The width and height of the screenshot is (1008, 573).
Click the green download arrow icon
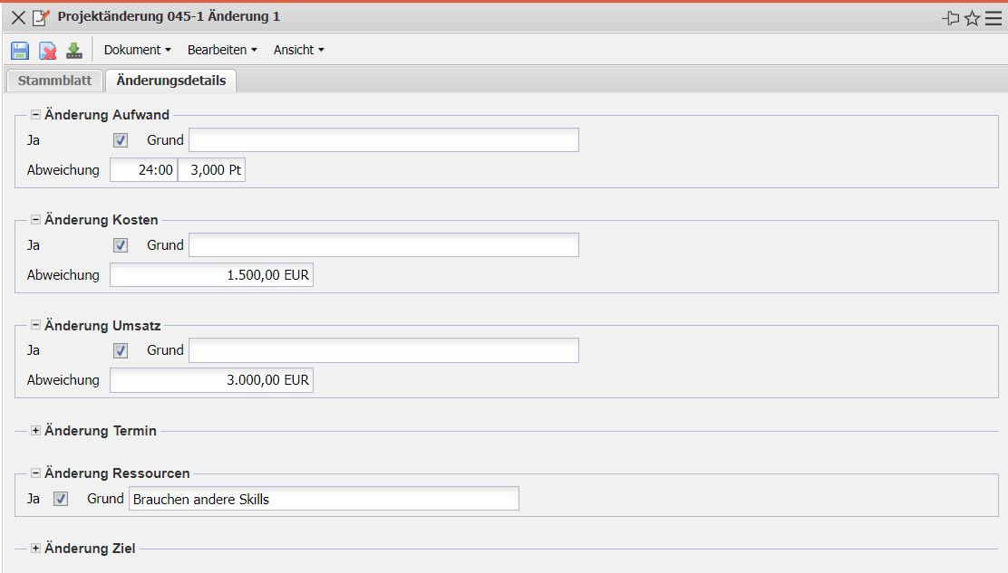click(x=74, y=51)
